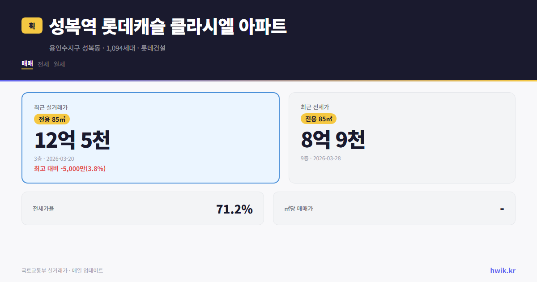Click the 8억 9천 jeonse price
537x282 pixels.
click(x=333, y=140)
